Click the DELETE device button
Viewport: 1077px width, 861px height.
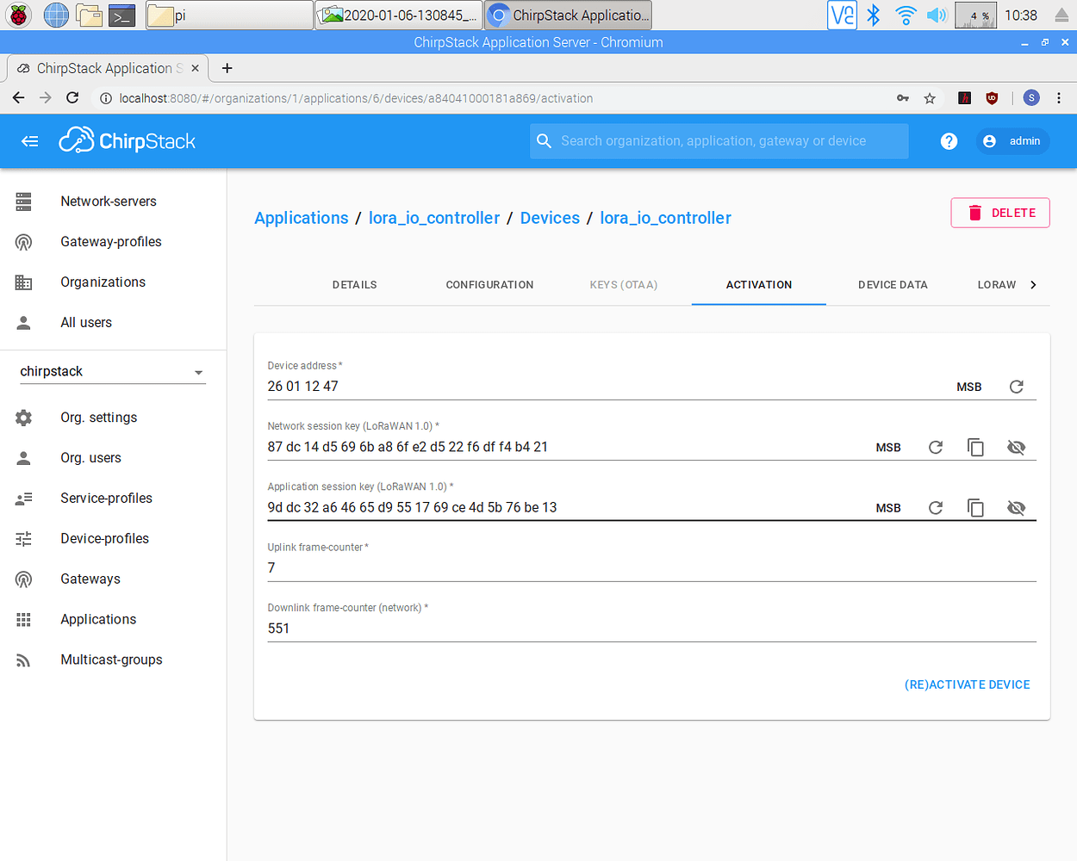(1000, 213)
